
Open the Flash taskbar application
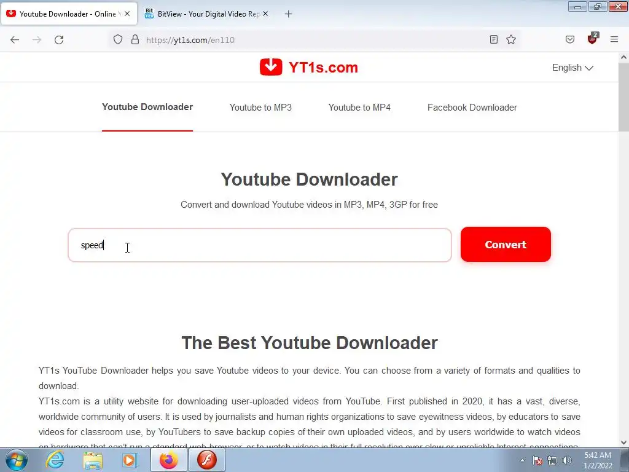pyautogui.click(x=206, y=460)
